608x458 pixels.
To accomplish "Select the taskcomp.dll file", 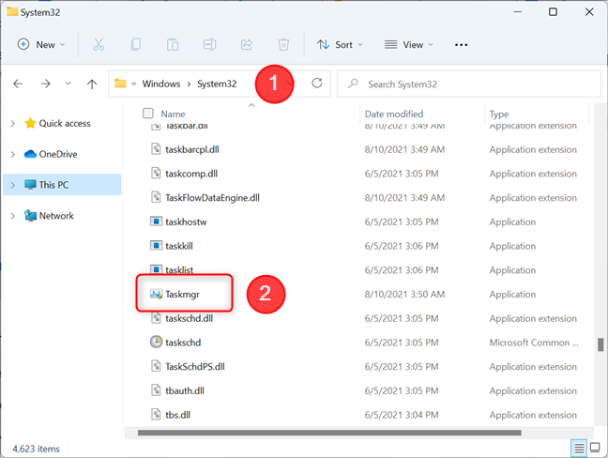I will (191, 174).
